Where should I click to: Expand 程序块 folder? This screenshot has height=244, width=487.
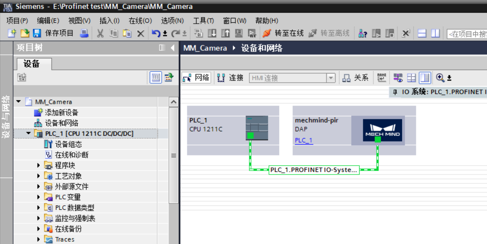[38, 165]
